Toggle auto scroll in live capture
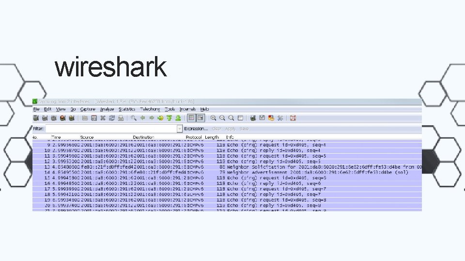The image size is (465, 261). (201, 118)
